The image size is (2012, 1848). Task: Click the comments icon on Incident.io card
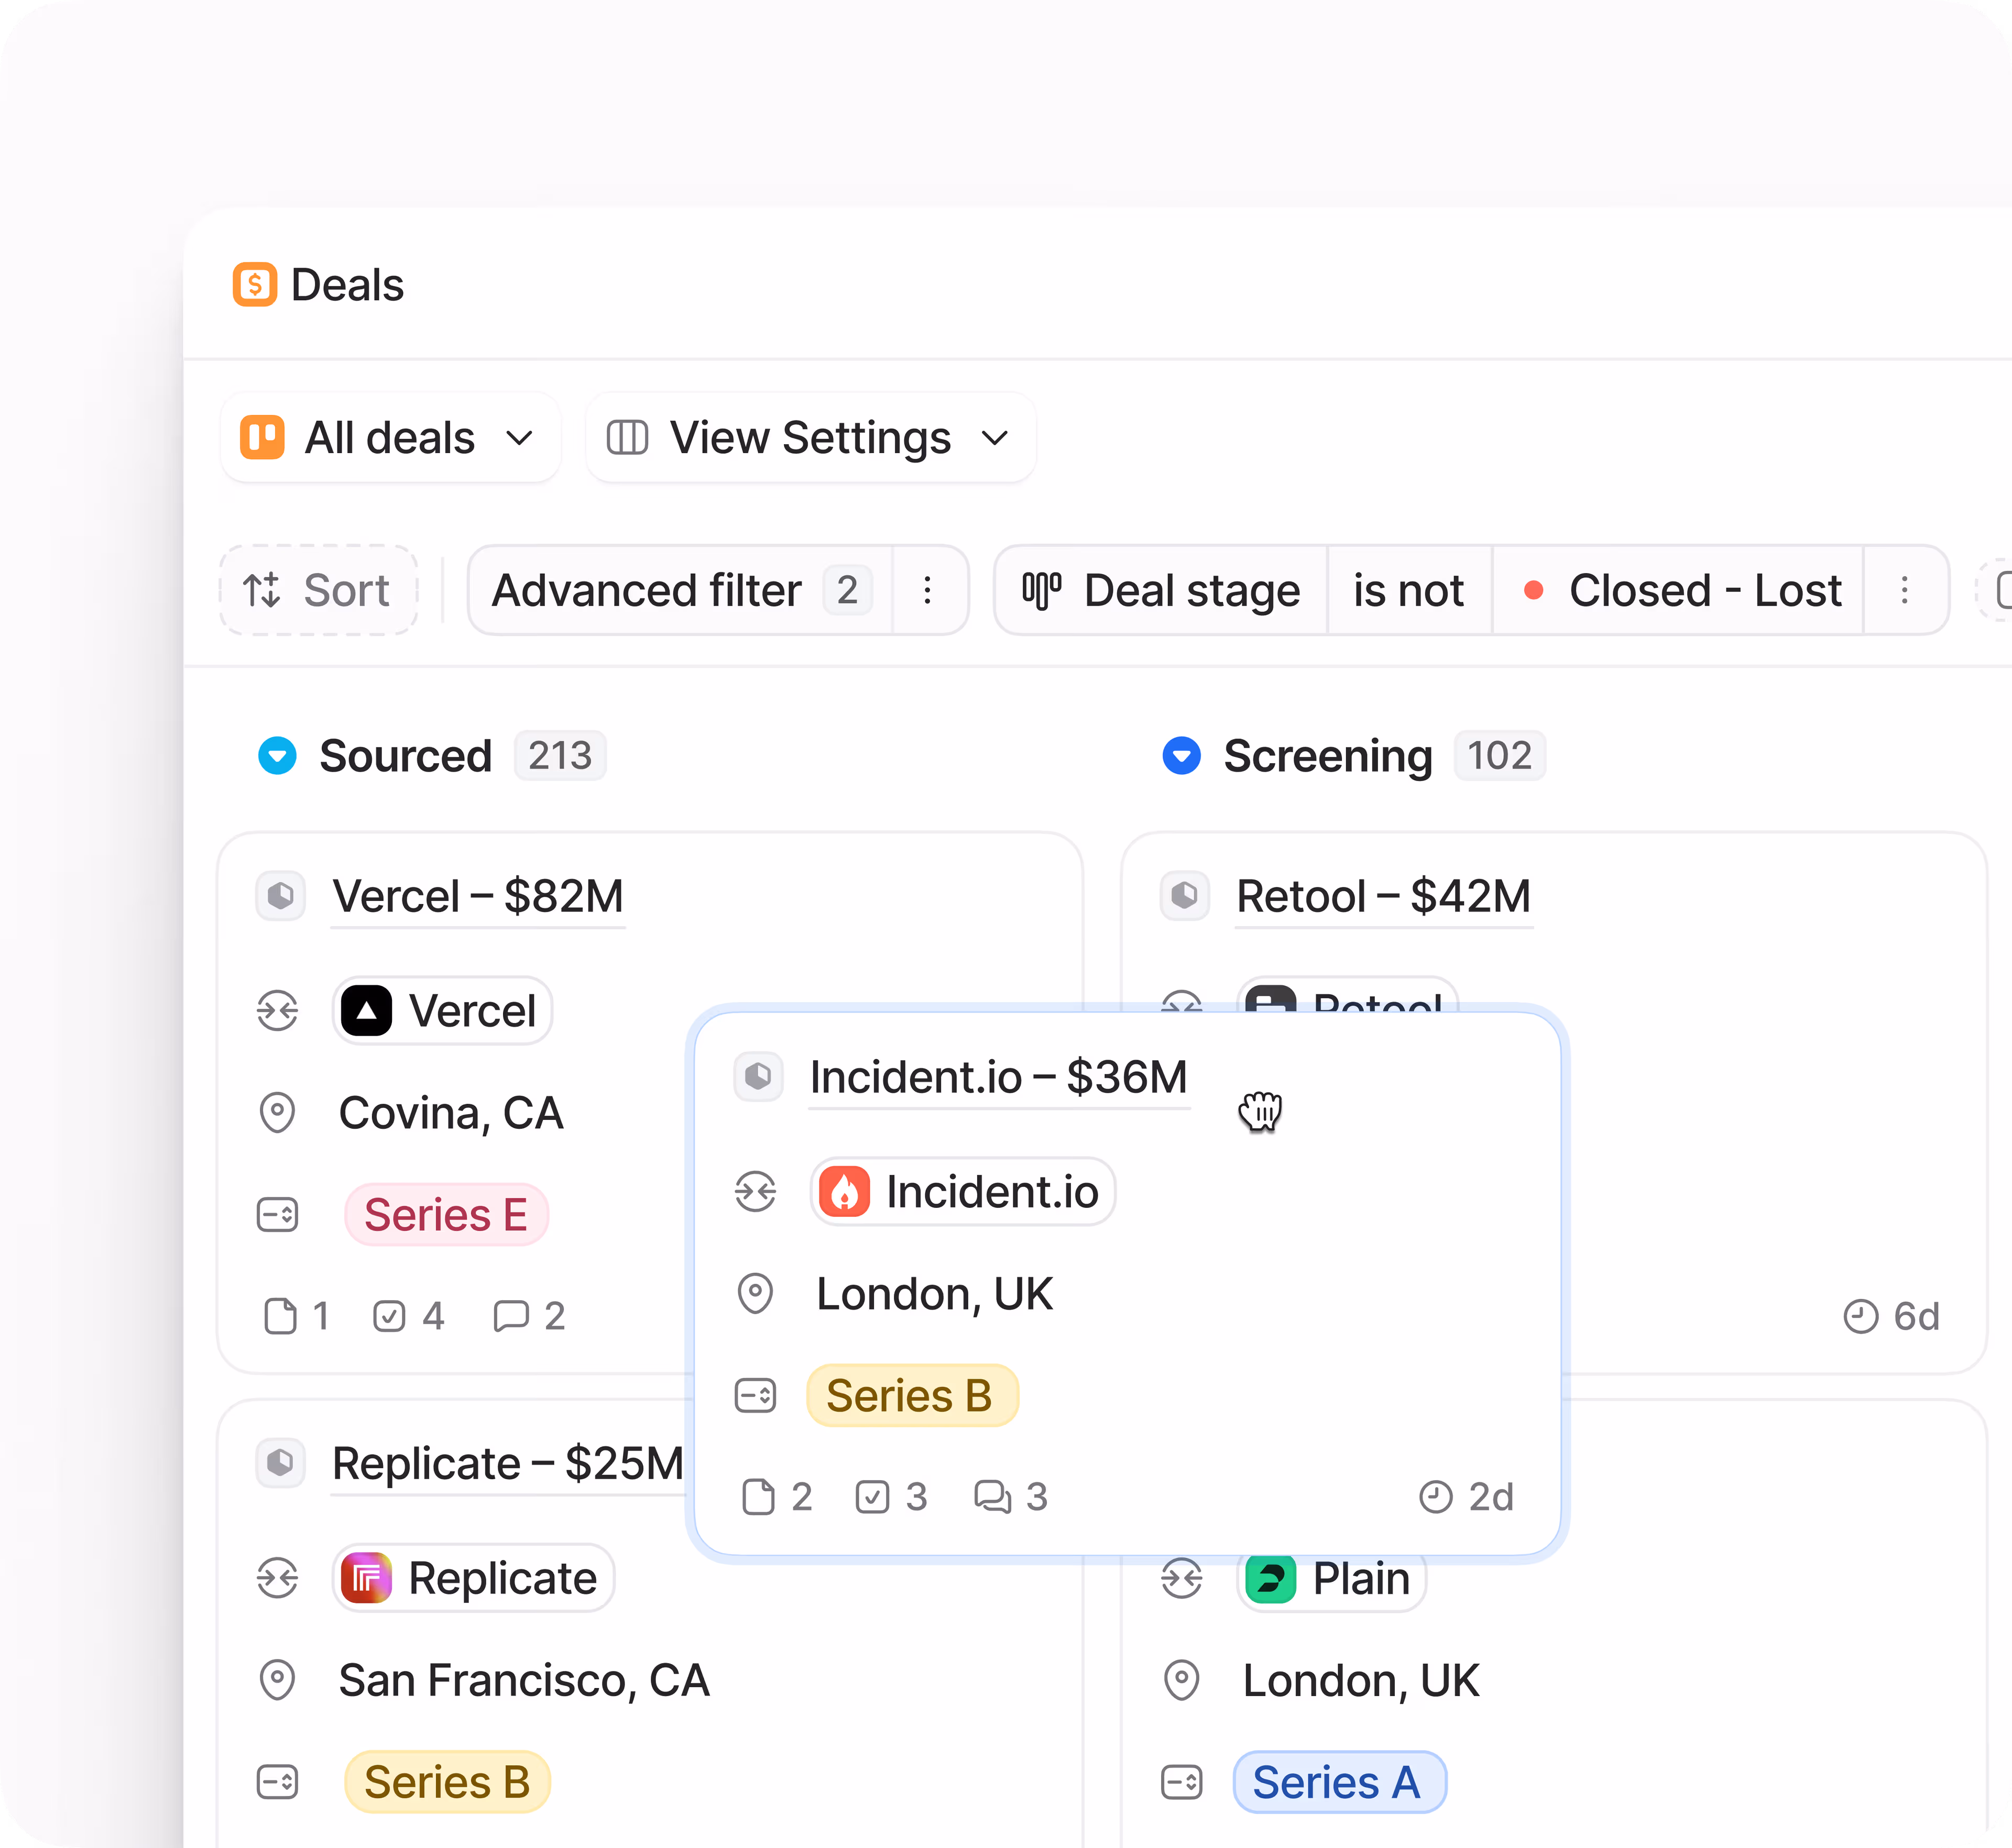click(x=992, y=1497)
